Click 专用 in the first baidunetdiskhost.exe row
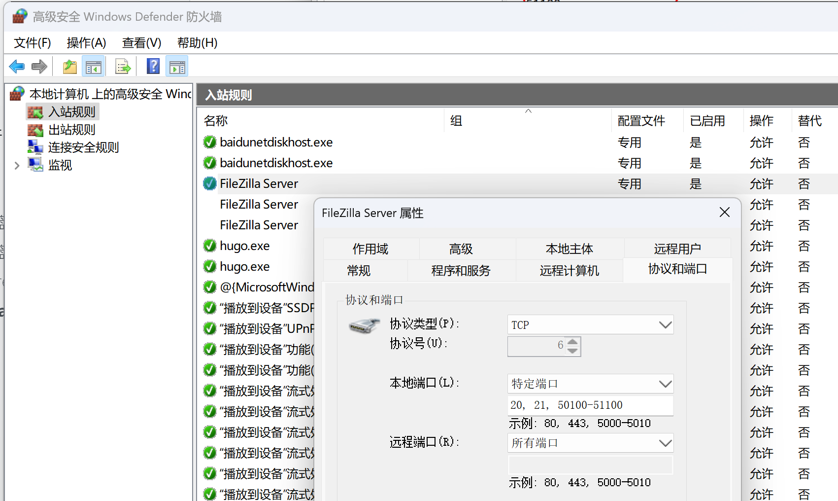838x501 pixels. click(x=630, y=143)
